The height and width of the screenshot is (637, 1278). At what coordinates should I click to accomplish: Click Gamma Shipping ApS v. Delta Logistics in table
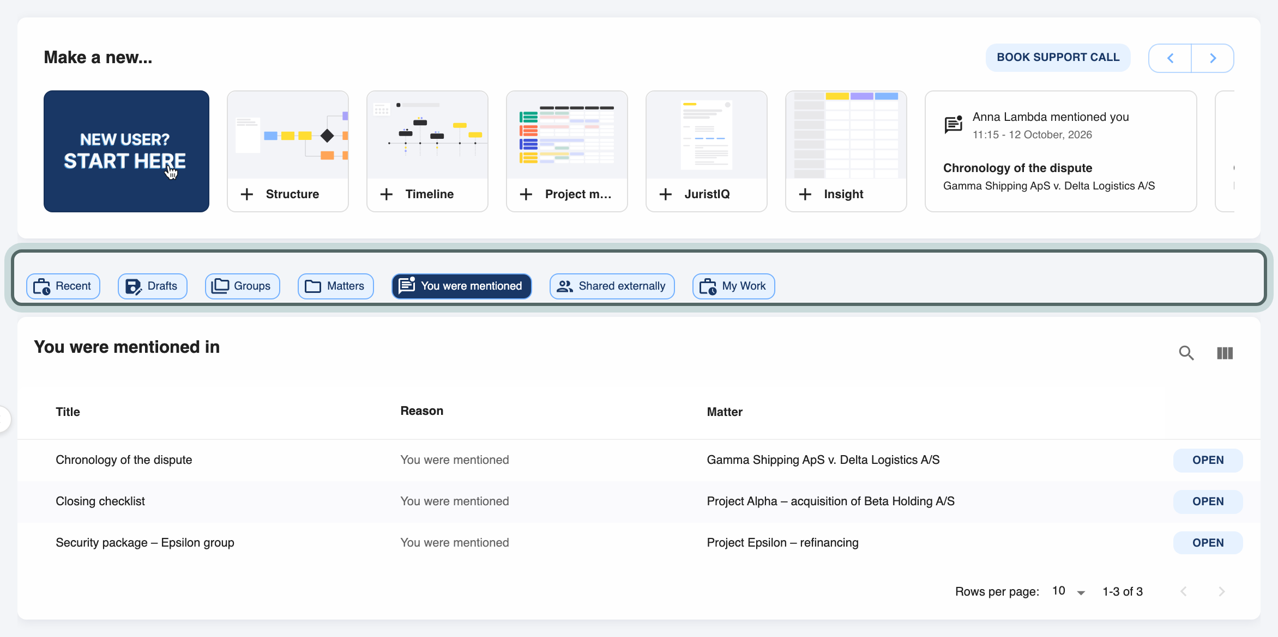[x=823, y=460]
